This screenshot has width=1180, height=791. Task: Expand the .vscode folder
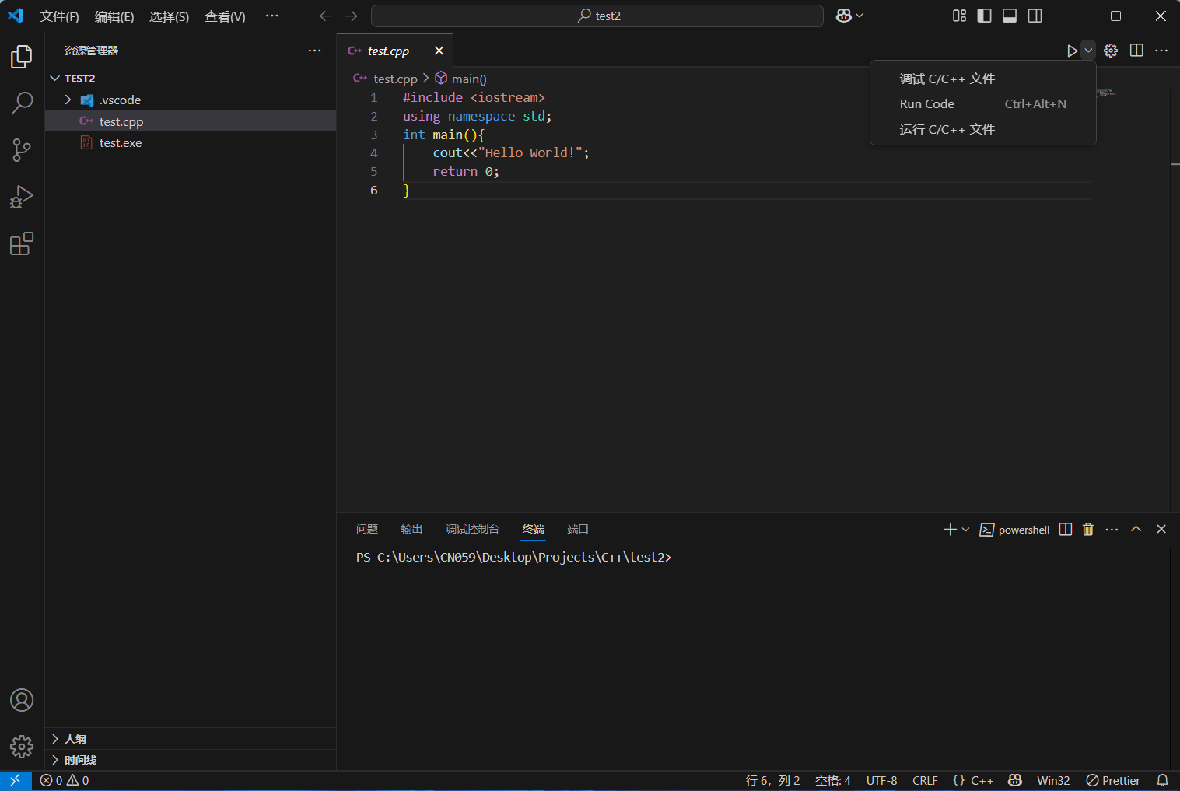pyautogui.click(x=120, y=100)
